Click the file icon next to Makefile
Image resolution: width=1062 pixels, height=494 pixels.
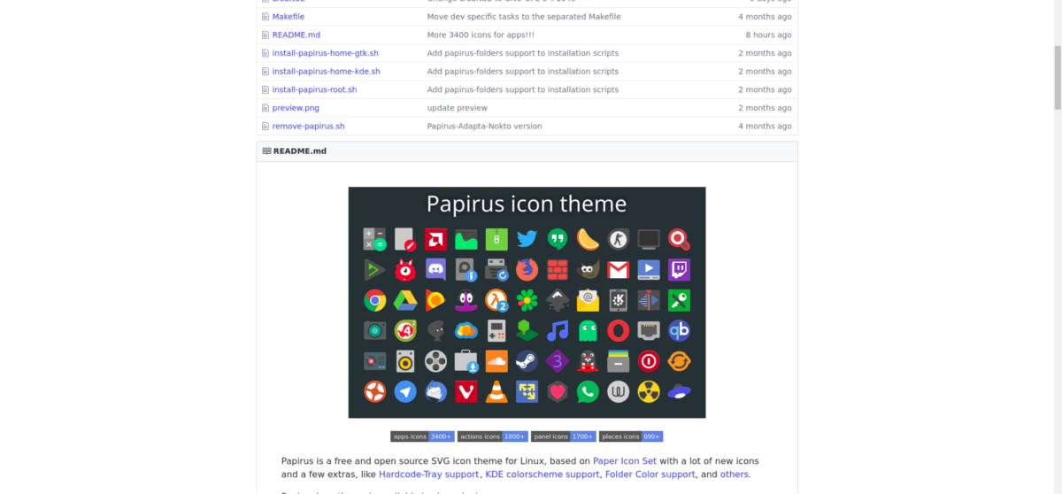click(x=265, y=17)
